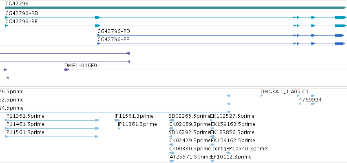
Task: Click the EK159163.5prime EST label
Action: pyautogui.click(x=233, y=124)
